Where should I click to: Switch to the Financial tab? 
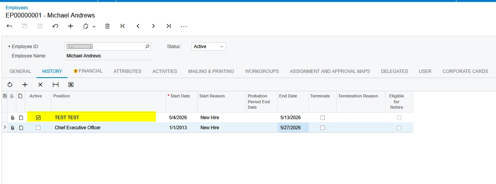click(x=88, y=71)
